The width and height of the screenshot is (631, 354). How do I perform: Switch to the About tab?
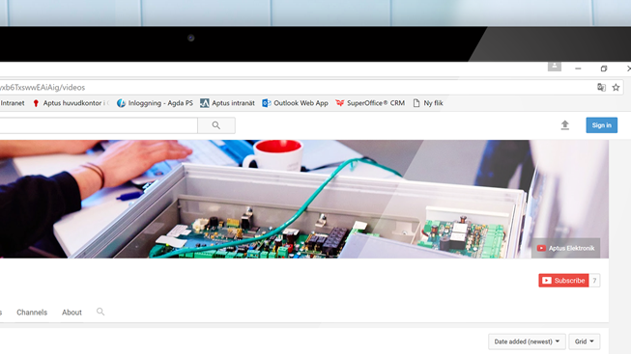(72, 313)
